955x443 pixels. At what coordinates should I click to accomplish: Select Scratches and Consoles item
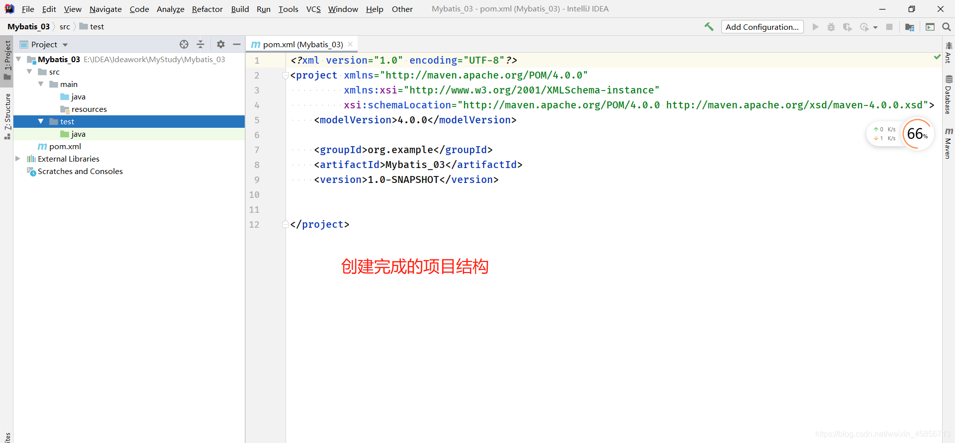(x=80, y=172)
